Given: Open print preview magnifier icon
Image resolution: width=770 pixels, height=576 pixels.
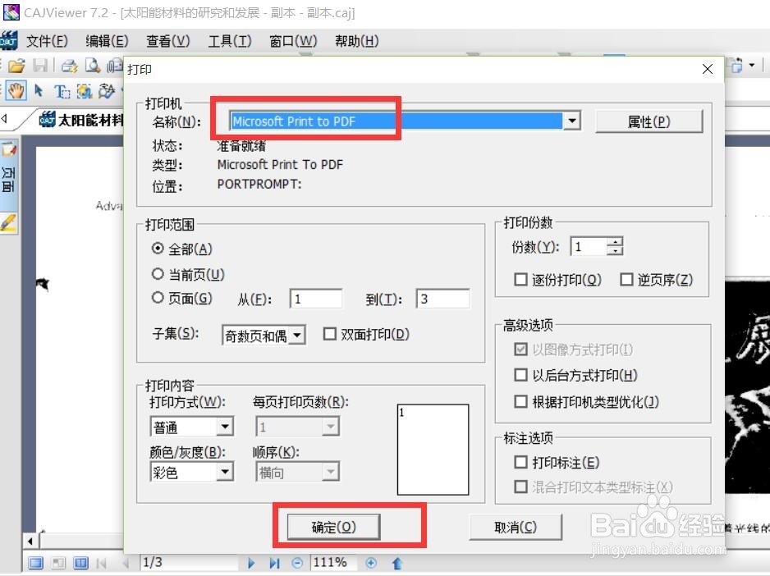Looking at the screenshot, I should [x=92, y=66].
